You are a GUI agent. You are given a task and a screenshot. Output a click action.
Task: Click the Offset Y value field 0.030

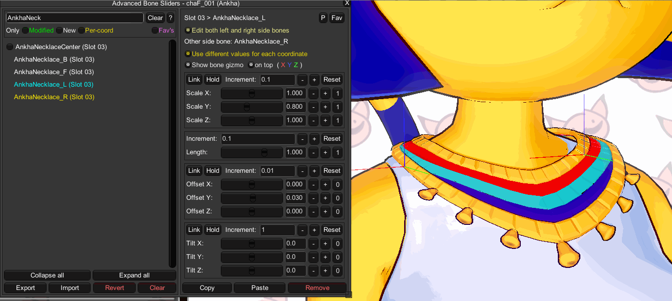click(295, 198)
